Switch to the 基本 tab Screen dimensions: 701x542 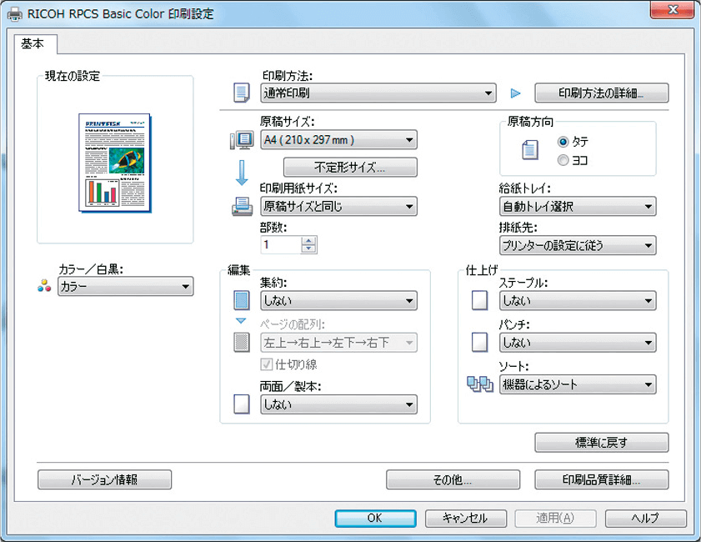35,44
